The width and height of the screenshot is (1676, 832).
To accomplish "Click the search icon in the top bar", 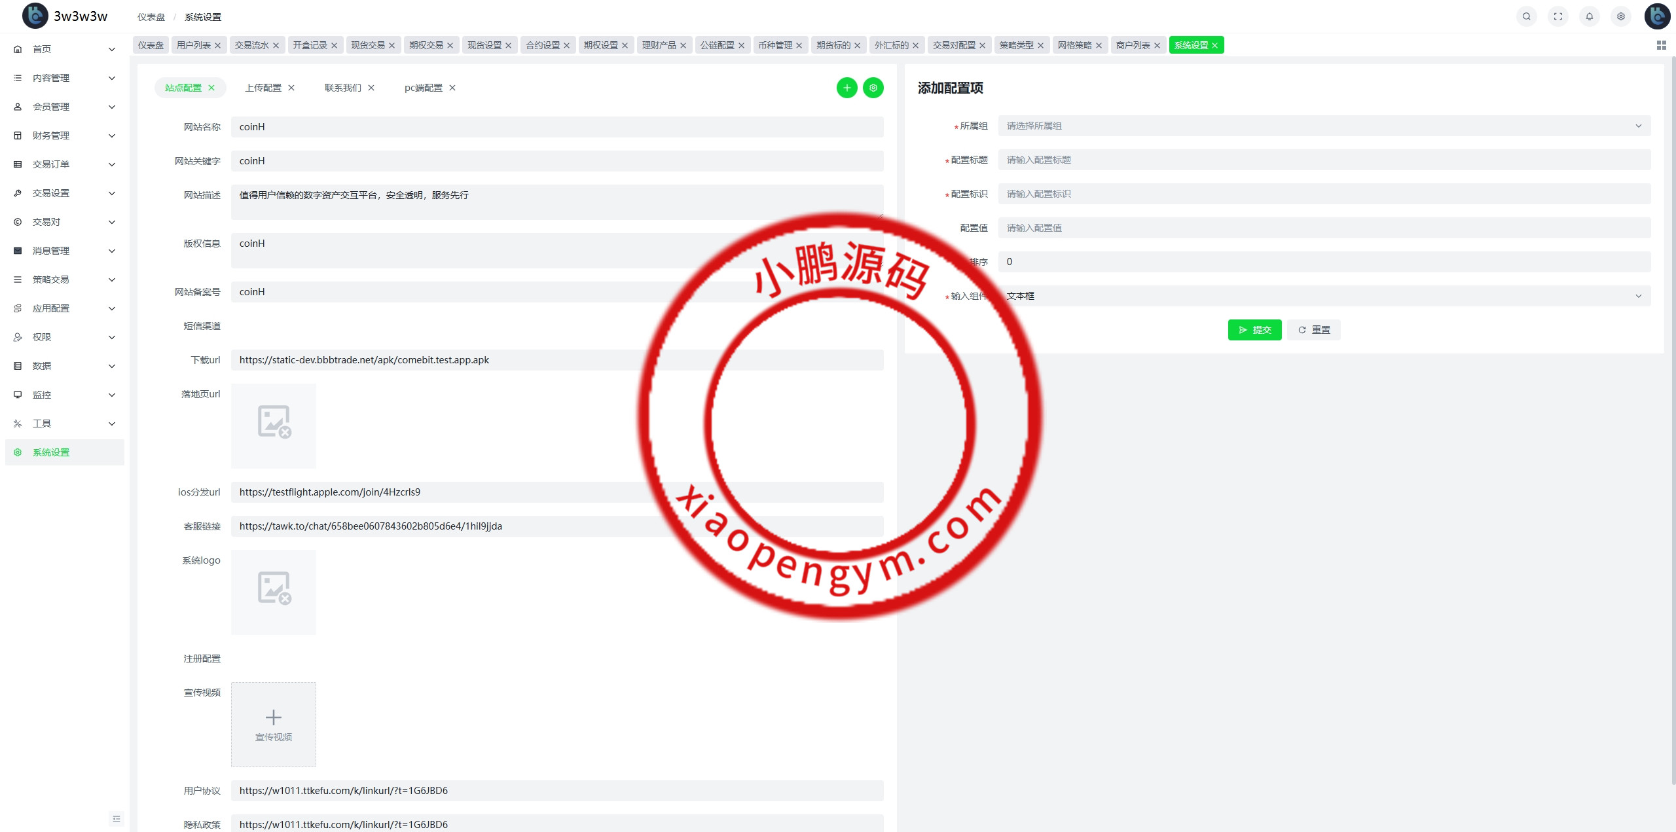I will tap(1526, 16).
